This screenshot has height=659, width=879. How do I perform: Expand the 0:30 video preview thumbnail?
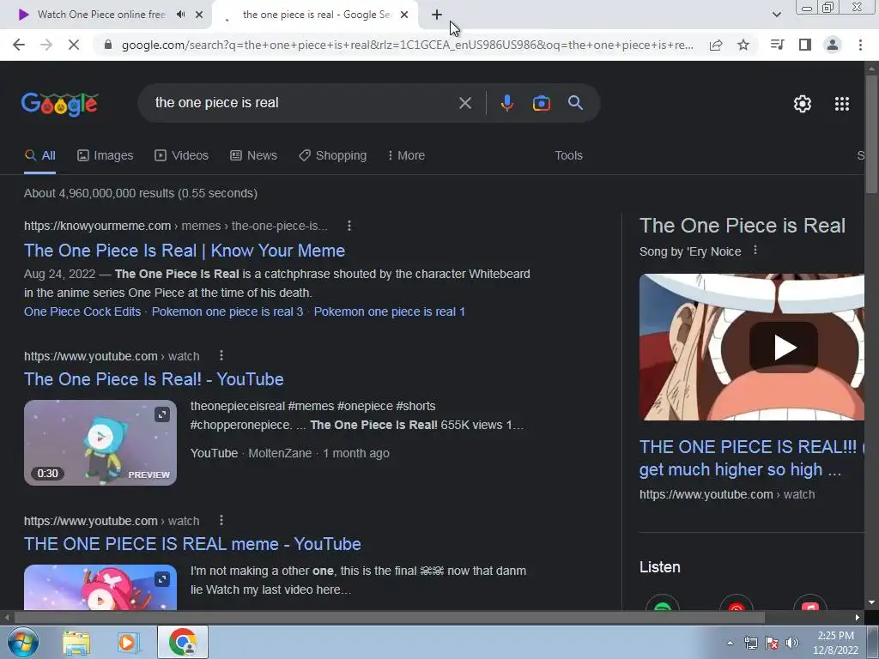[162, 414]
